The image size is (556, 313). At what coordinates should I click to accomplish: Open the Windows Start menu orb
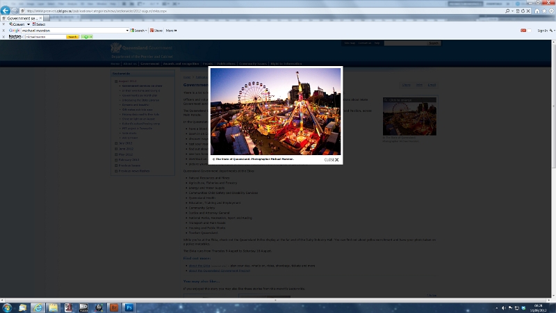pos(7,307)
